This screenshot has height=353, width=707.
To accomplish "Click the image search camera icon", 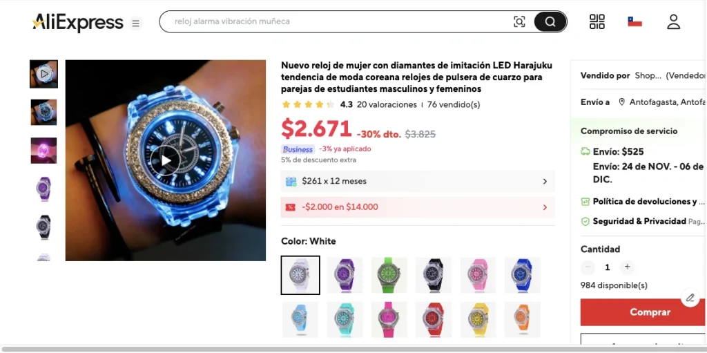I will tap(519, 21).
